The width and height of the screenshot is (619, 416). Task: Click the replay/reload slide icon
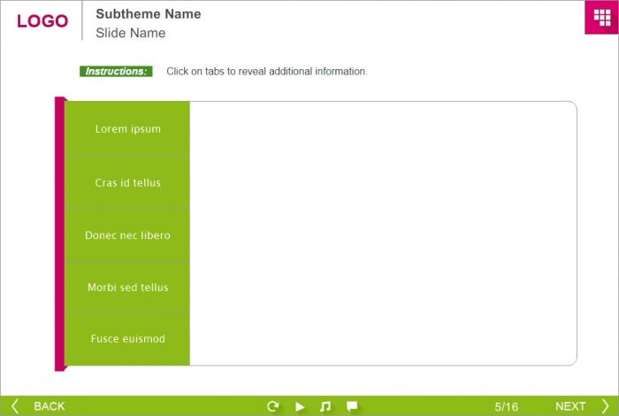(x=273, y=406)
